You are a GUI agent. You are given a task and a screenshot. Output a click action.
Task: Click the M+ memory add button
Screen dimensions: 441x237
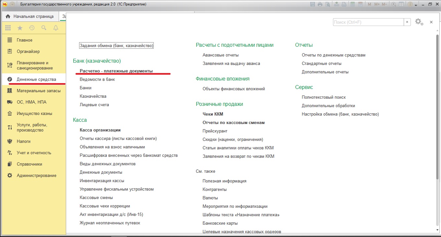point(377,5)
